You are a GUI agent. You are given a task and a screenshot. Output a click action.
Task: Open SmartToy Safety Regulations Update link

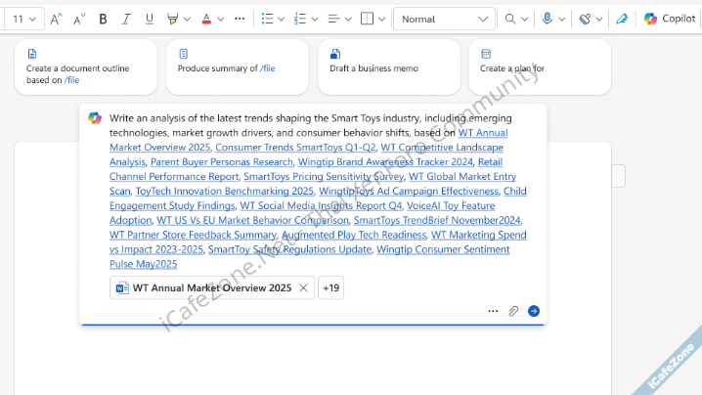[x=289, y=249]
